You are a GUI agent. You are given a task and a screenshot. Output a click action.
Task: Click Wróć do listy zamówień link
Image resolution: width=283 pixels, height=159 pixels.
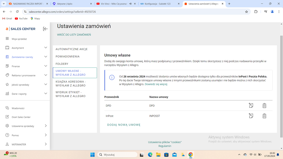coord(74,35)
